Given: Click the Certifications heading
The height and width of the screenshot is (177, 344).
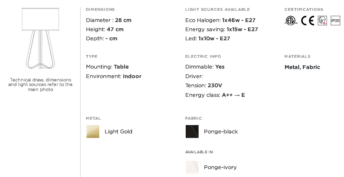Looking at the screenshot, I should (304, 10).
